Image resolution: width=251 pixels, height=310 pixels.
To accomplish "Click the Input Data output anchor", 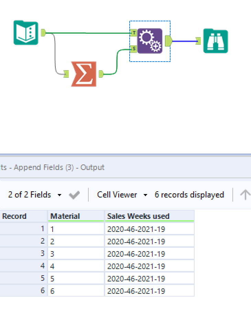I will point(43,33).
